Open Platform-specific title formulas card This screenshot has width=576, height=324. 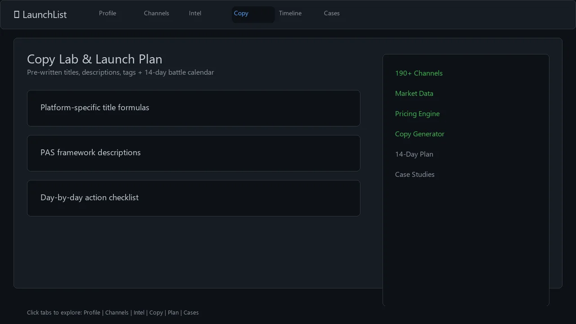pos(193,108)
